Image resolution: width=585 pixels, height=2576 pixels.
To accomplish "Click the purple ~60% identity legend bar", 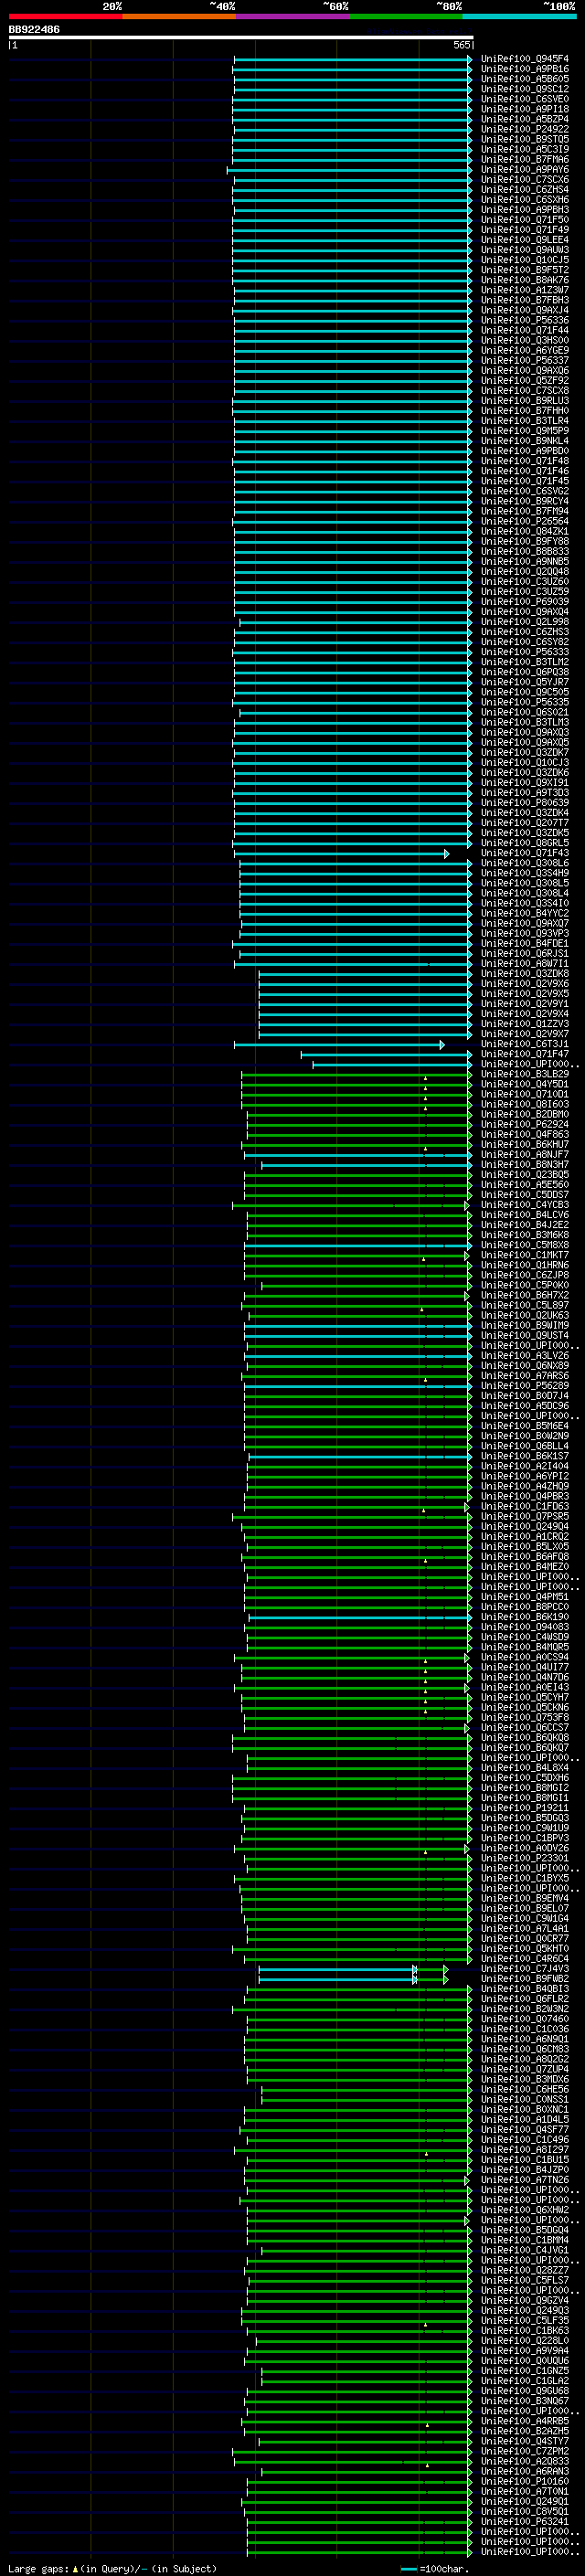I will (293, 16).
